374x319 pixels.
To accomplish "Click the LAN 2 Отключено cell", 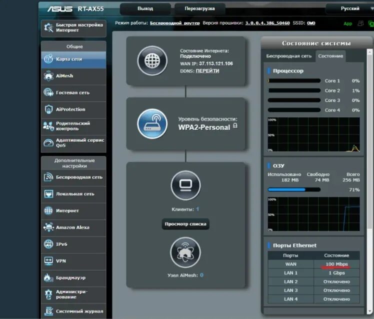I will [336, 282].
